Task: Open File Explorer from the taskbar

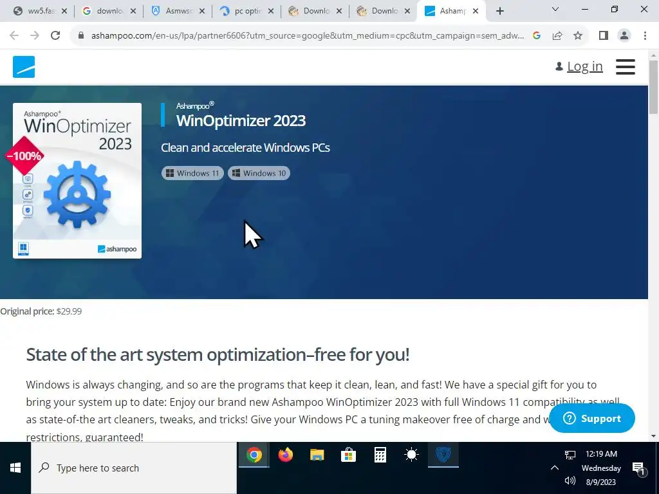Action: click(317, 455)
